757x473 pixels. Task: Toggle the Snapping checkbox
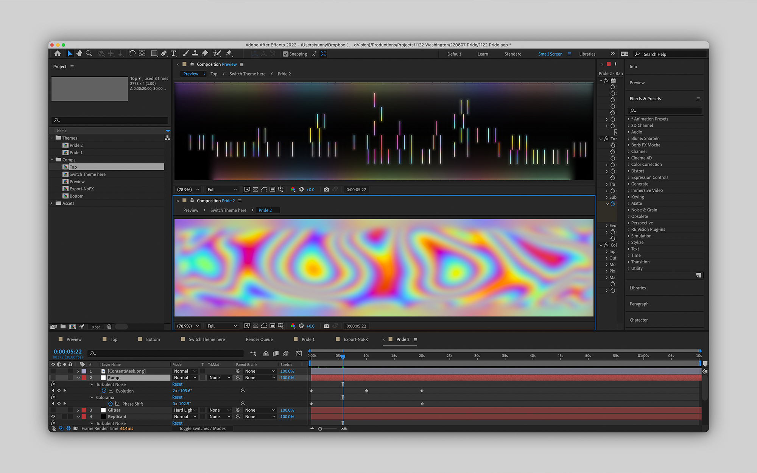pos(286,54)
